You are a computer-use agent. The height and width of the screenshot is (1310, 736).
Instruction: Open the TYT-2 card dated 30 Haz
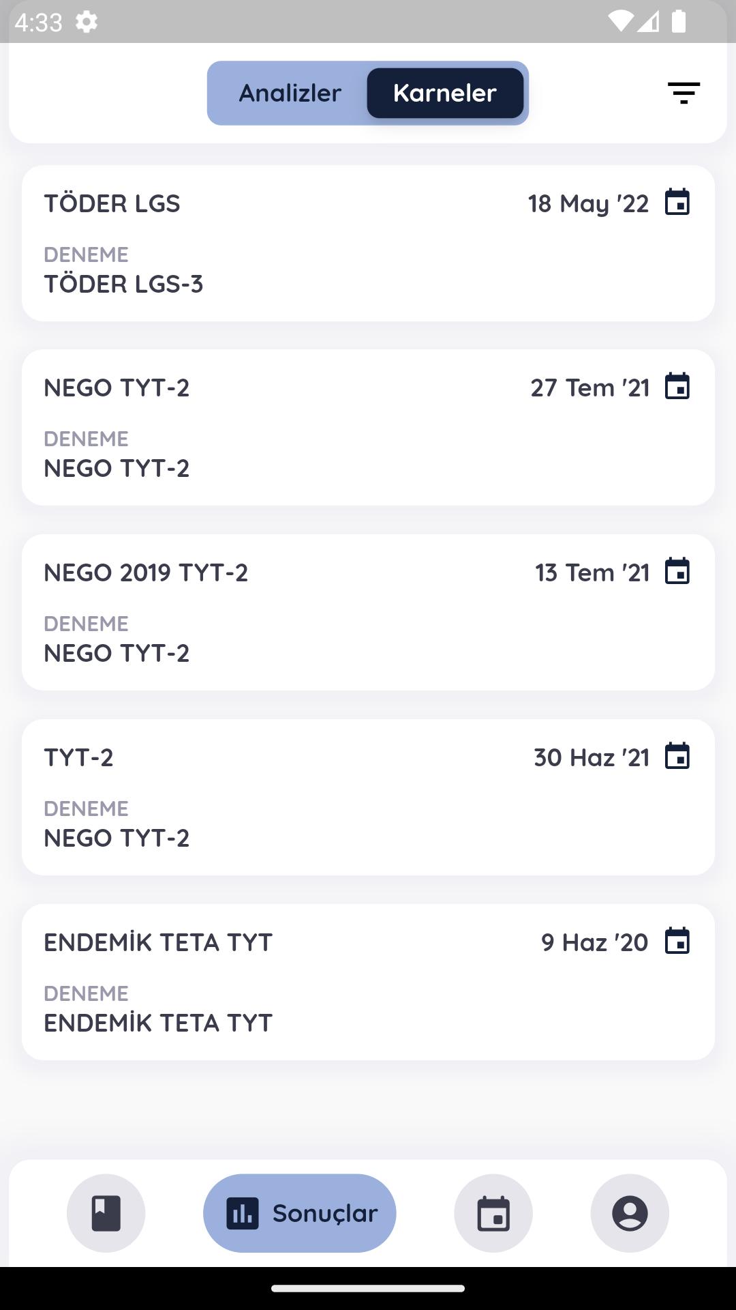pyautogui.click(x=368, y=797)
